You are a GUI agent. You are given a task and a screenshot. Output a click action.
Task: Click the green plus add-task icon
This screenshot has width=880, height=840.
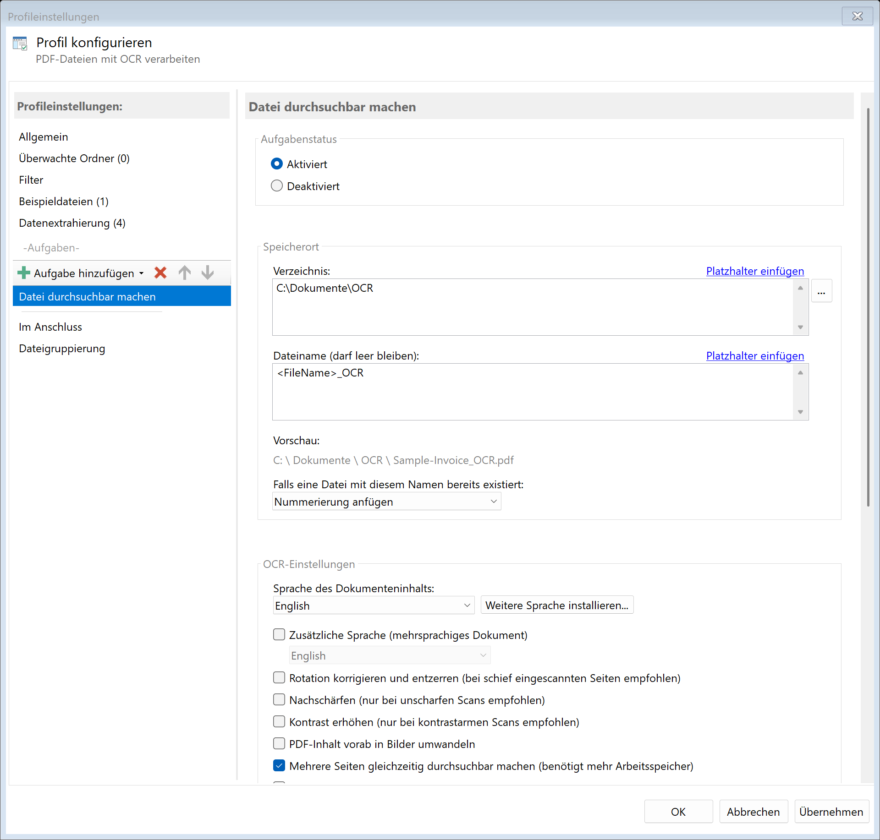point(23,273)
